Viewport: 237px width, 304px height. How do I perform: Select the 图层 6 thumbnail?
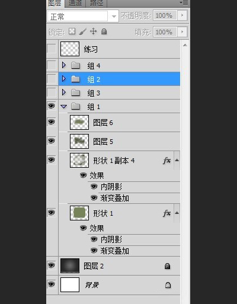(x=79, y=122)
